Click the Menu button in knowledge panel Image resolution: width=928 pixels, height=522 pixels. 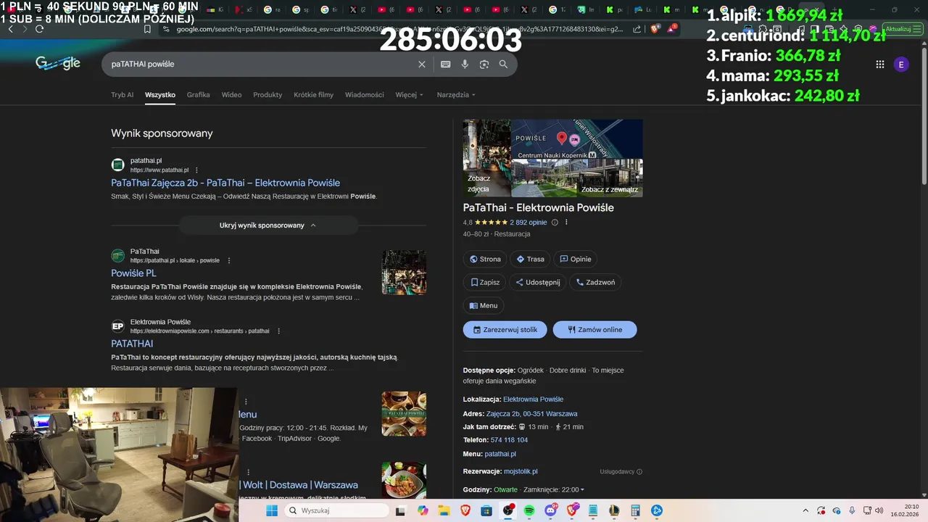(484, 305)
